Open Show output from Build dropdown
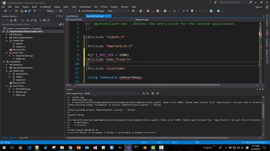 [x=110, y=93]
